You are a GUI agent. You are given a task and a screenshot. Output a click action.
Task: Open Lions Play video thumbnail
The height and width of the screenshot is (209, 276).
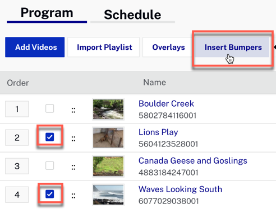click(108, 137)
